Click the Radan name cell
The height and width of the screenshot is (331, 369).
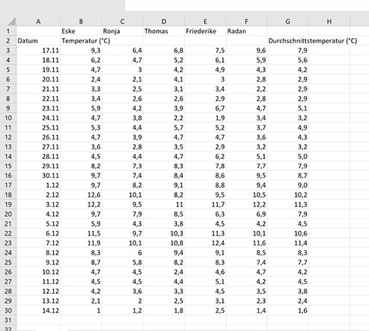[247, 31]
